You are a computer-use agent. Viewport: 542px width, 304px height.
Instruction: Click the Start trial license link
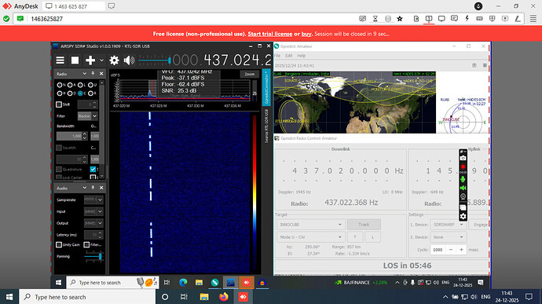pos(270,34)
